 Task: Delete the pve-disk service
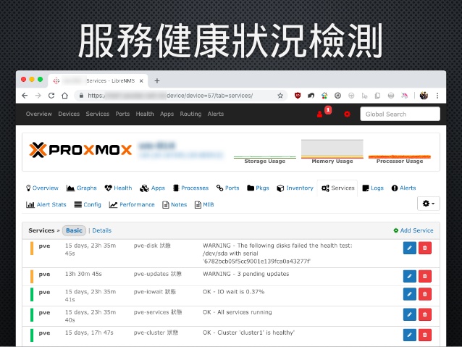click(x=425, y=248)
